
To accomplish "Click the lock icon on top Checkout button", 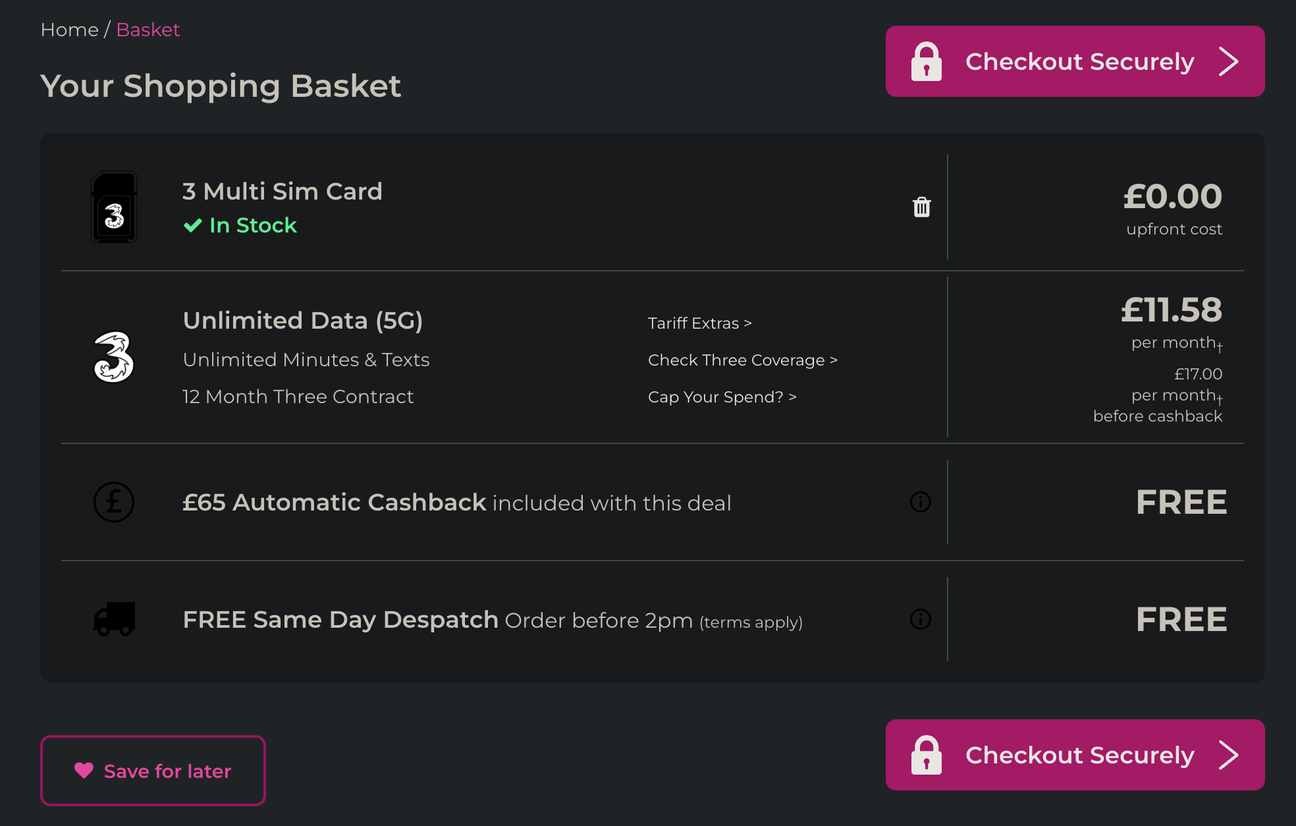I will tap(926, 61).
